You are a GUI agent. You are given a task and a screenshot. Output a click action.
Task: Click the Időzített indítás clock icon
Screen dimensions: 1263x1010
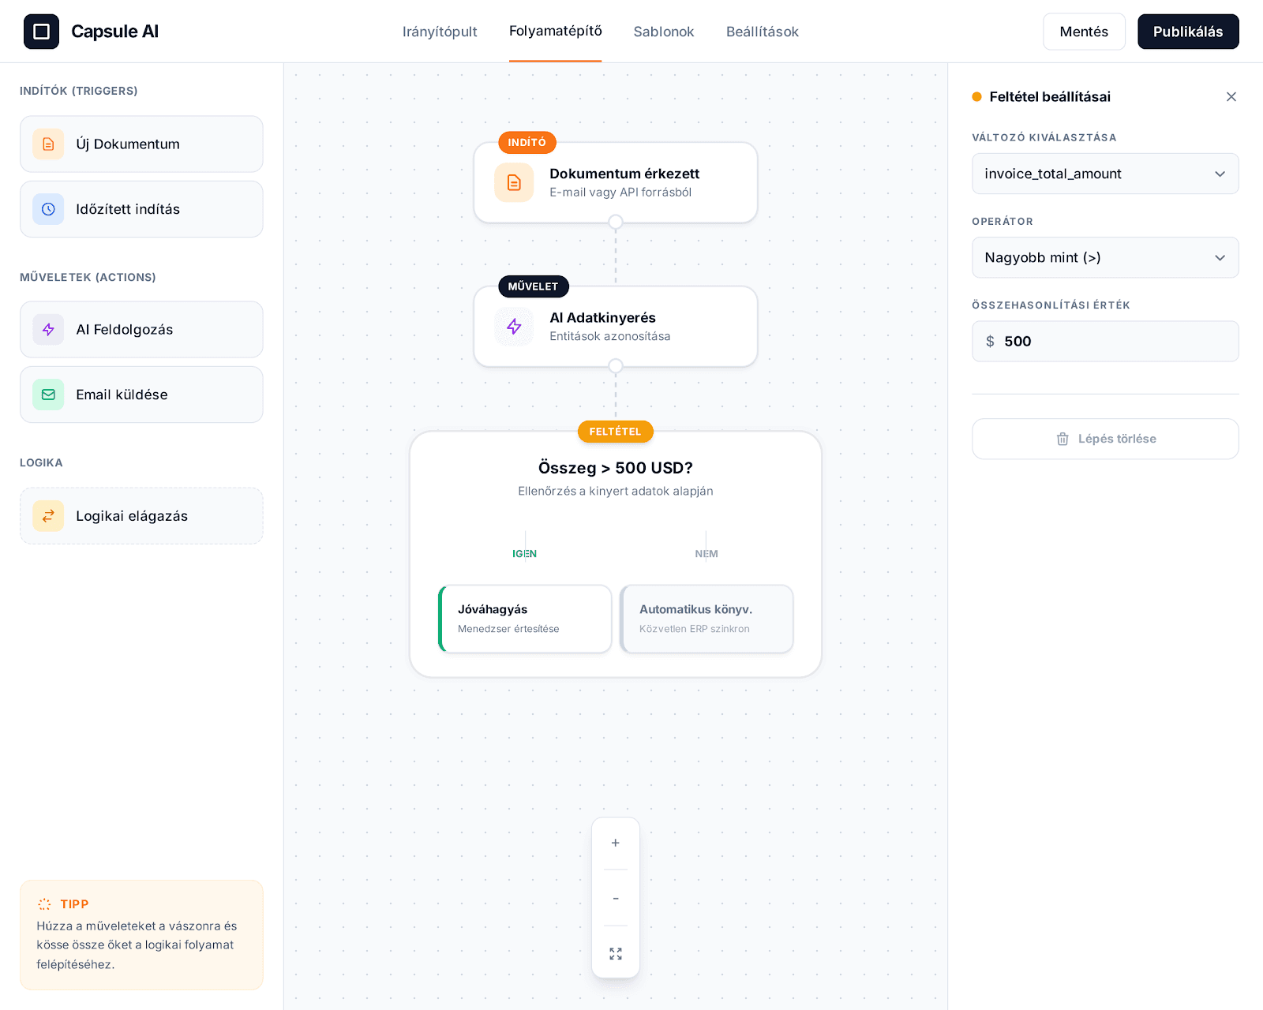tap(48, 209)
